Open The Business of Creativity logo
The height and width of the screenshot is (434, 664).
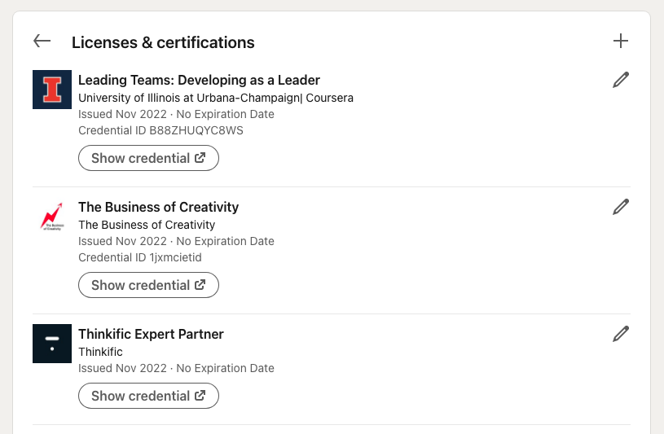(x=52, y=217)
